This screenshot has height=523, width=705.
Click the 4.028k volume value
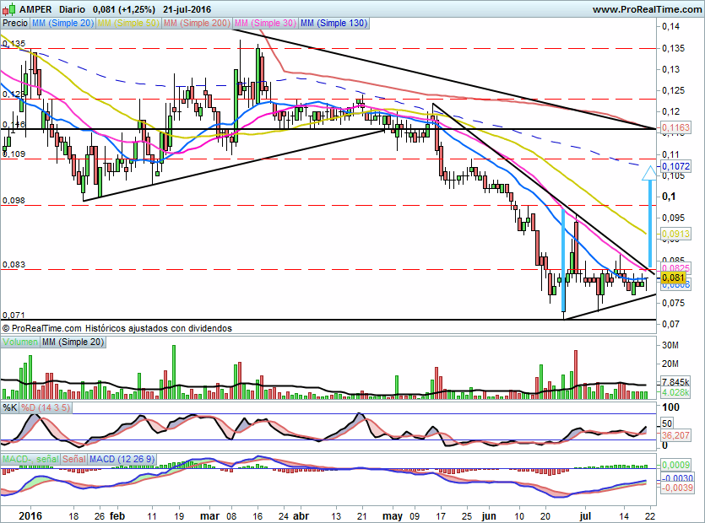pyautogui.click(x=675, y=392)
